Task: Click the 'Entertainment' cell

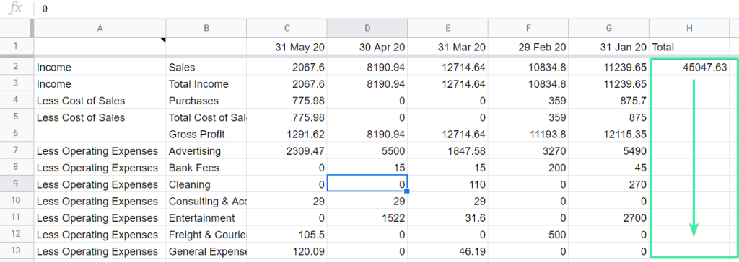Action: [206, 218]
